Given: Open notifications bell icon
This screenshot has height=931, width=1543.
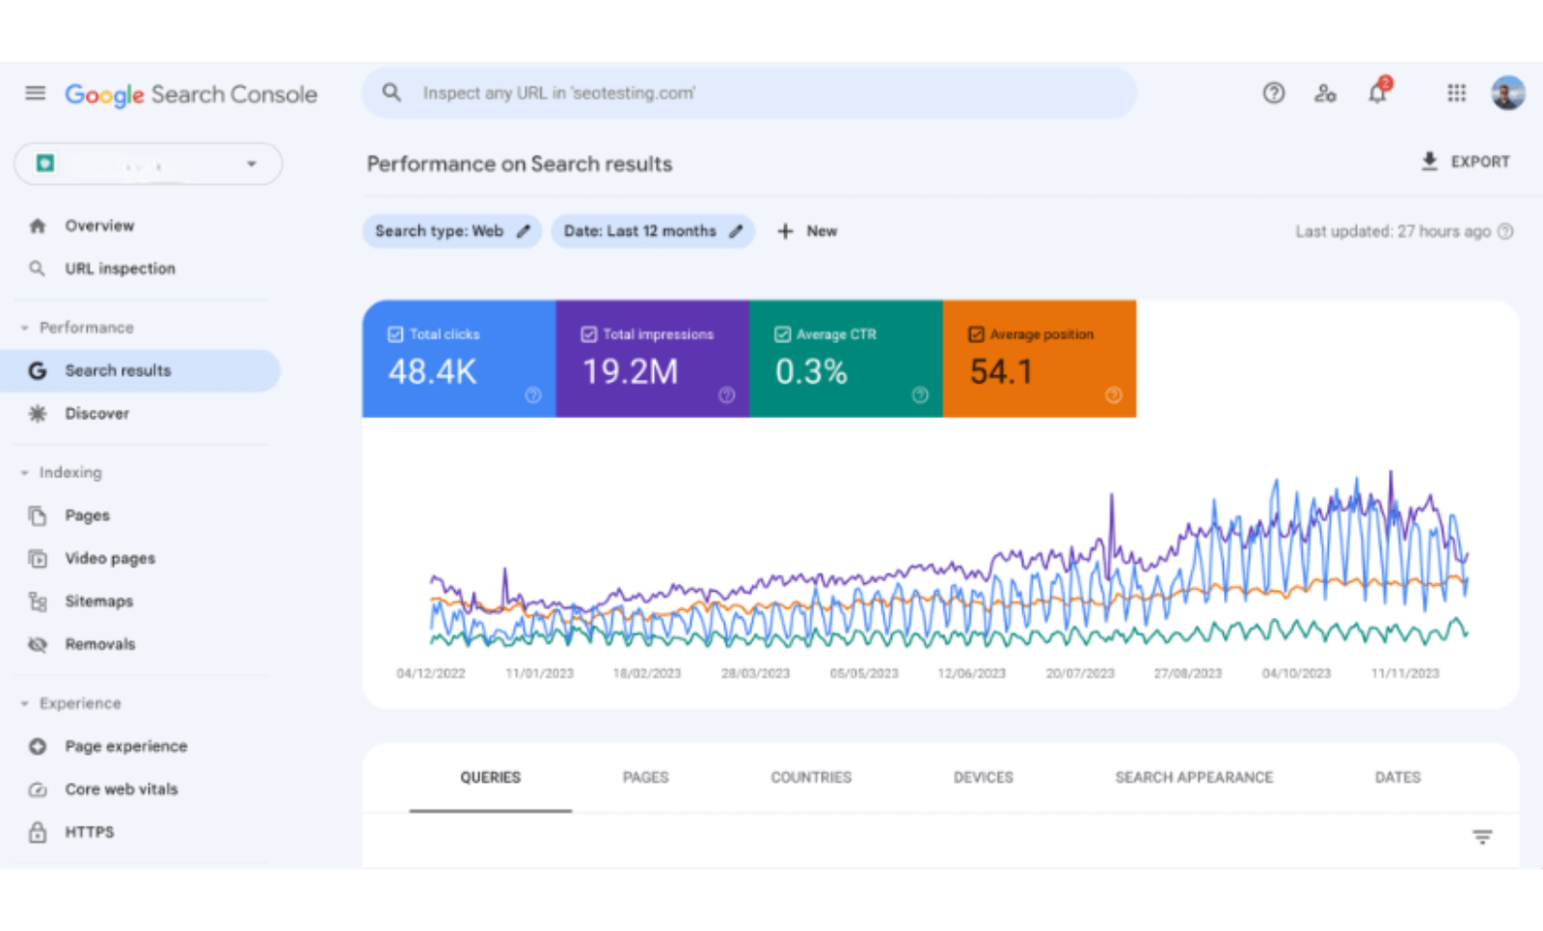Looking at the screenshot, I should point(1378,92).
